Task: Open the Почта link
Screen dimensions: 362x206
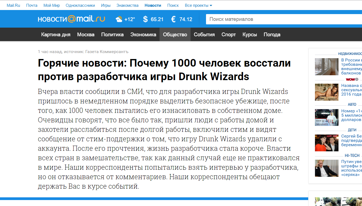Action: pyautogui.click(x=32, y=5)
